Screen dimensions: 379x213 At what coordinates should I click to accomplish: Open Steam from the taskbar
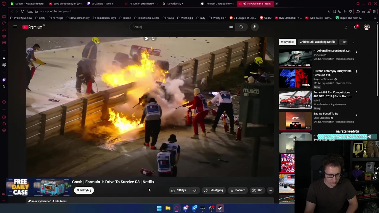(220, 208)
